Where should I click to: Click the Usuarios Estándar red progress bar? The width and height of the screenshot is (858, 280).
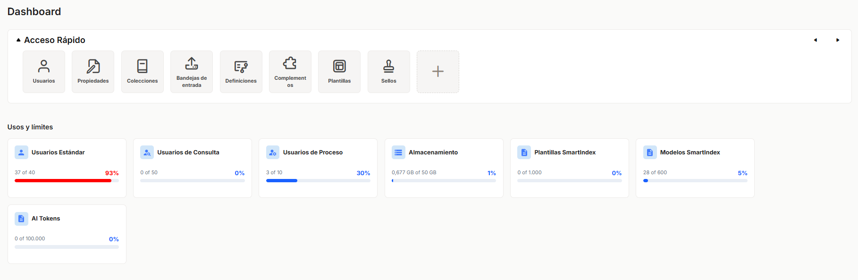63,180
